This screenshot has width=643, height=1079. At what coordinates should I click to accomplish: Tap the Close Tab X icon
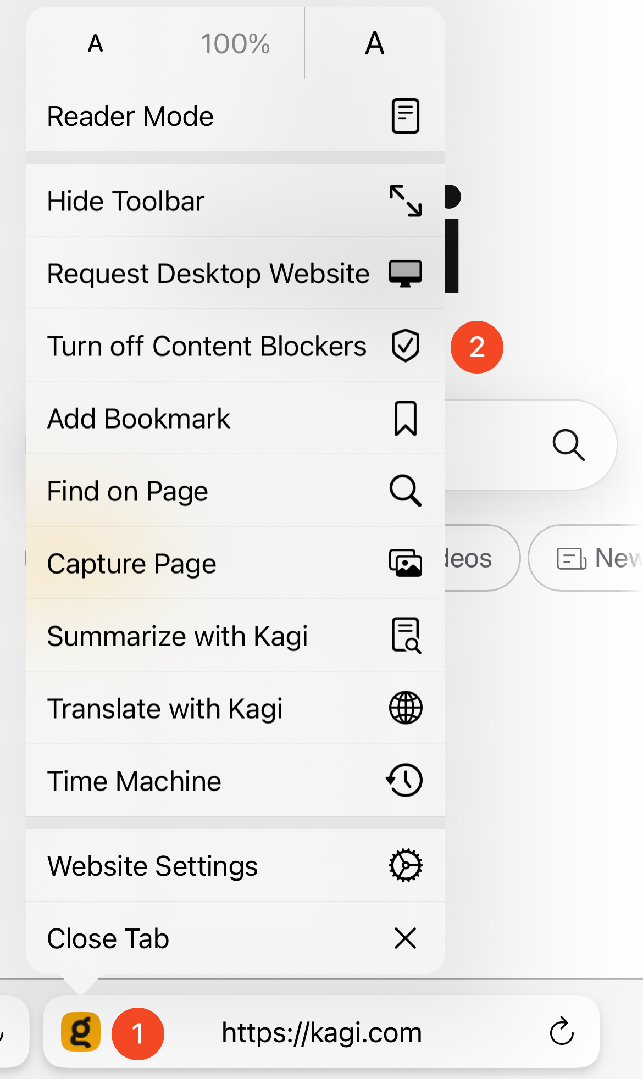(x=406, y=938)
